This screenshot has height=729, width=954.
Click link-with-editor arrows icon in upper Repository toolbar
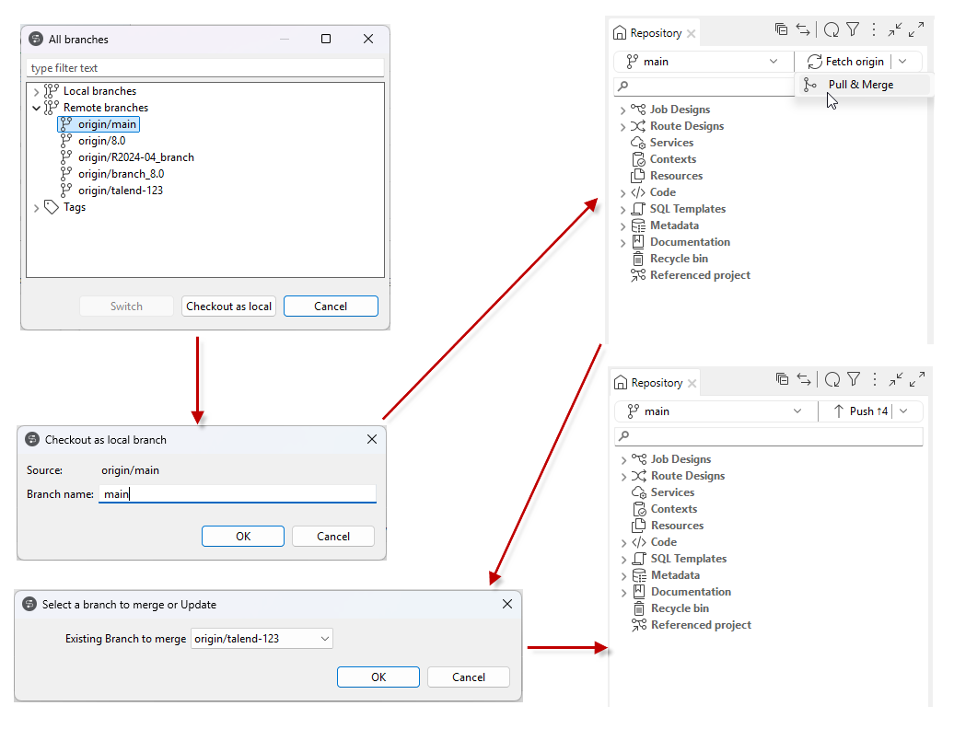pos(803,29)
